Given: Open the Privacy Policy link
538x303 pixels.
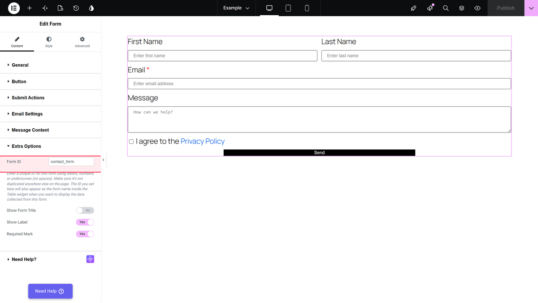Looking at the screenshot, I should (x=203, y=141).
